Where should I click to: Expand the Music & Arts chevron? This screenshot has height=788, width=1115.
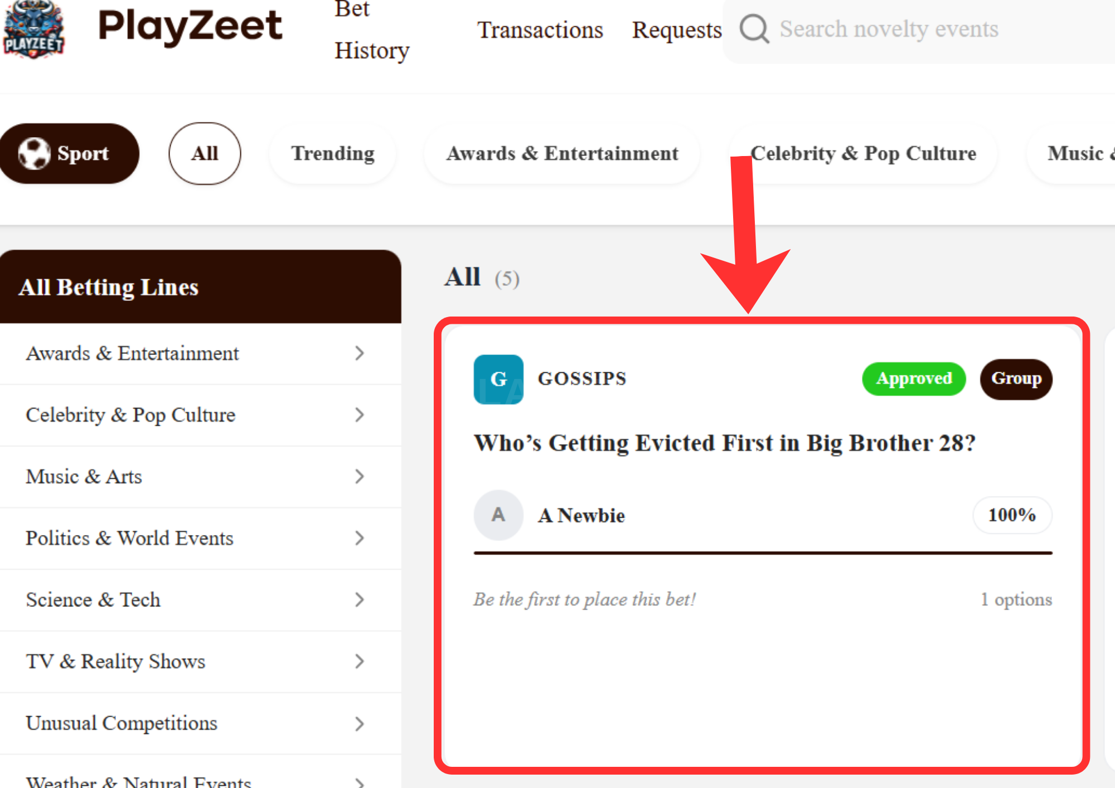[x=360, y=476]
